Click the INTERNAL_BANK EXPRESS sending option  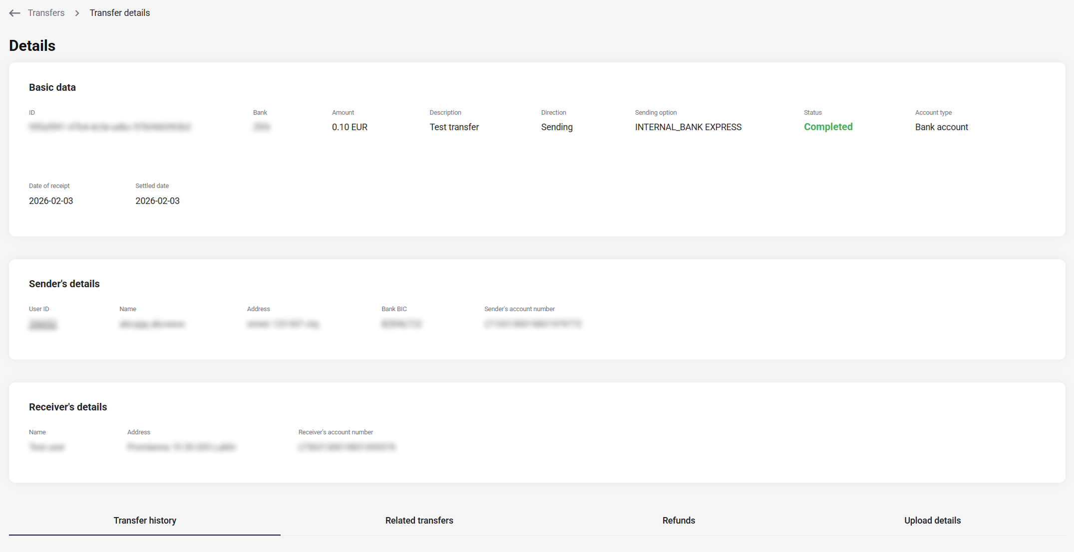pos(688,127)
